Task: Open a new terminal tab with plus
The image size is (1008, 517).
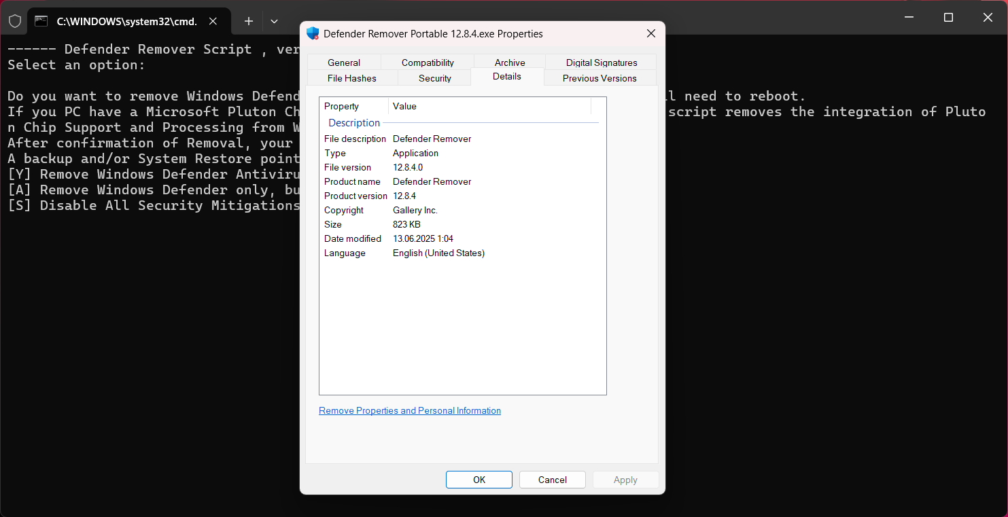Action: [x=249, y=21]
